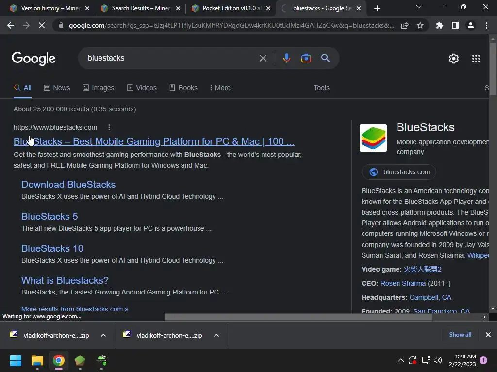497x372 pixels.
Task: Select the All results tab
Action: coord(22,88)
